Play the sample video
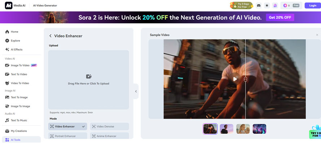321x144 pixels. (x=235, y=79)
